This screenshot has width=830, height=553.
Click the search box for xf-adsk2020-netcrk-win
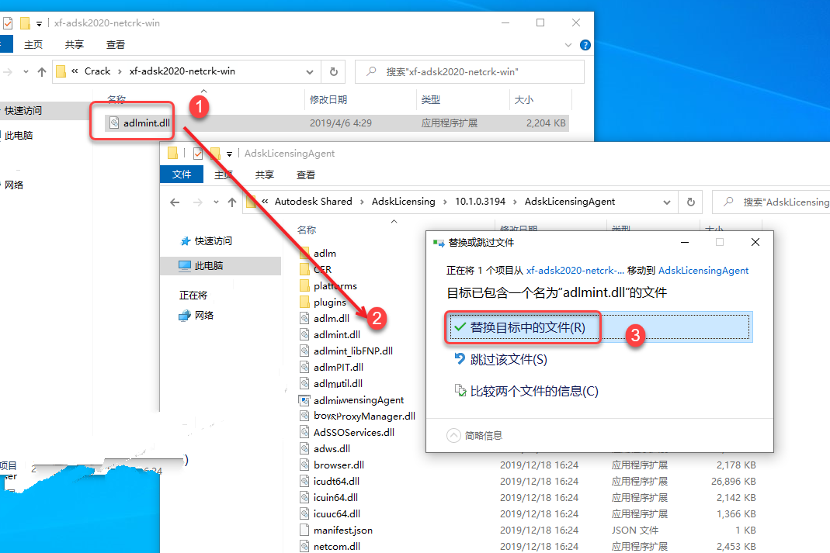click(470, 71)
